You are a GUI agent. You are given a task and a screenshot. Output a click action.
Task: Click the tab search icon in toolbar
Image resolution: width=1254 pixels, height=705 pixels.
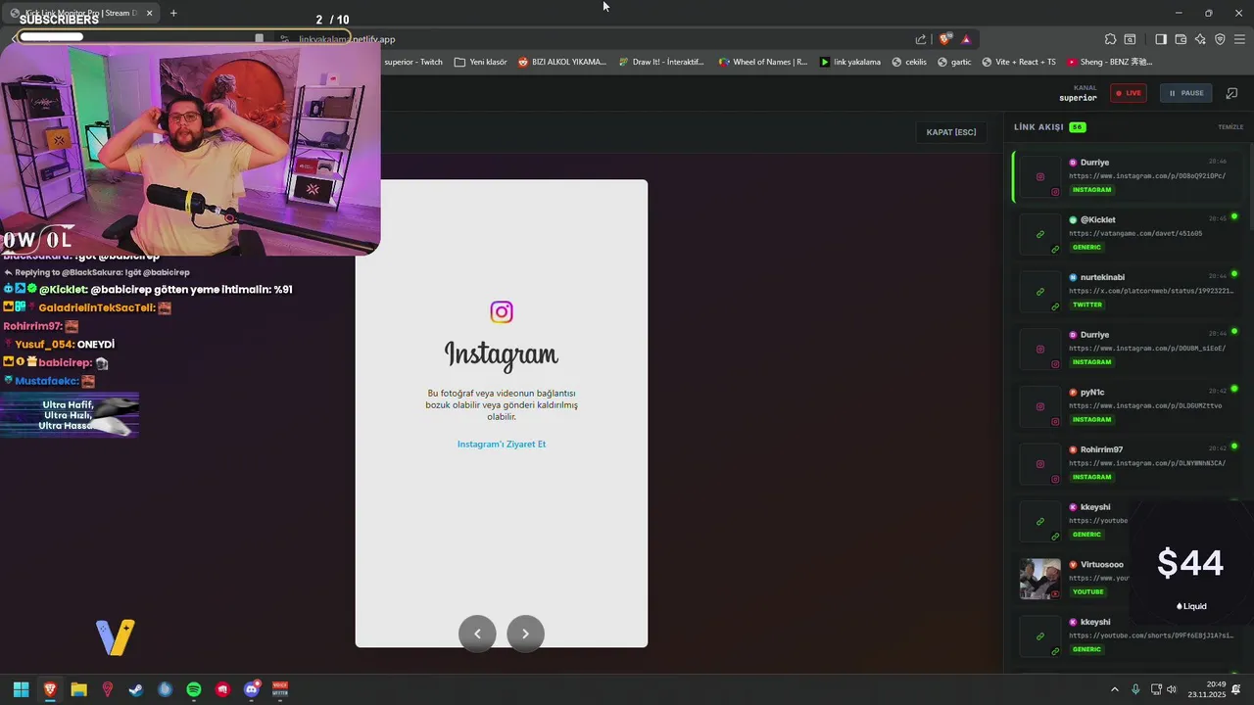click(x=1130, y=39)
